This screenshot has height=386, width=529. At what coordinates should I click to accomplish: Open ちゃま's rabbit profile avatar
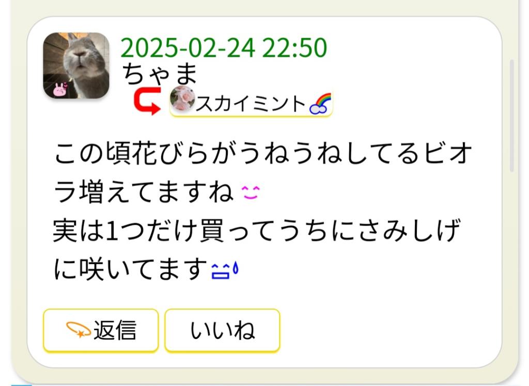coord(76,66)
